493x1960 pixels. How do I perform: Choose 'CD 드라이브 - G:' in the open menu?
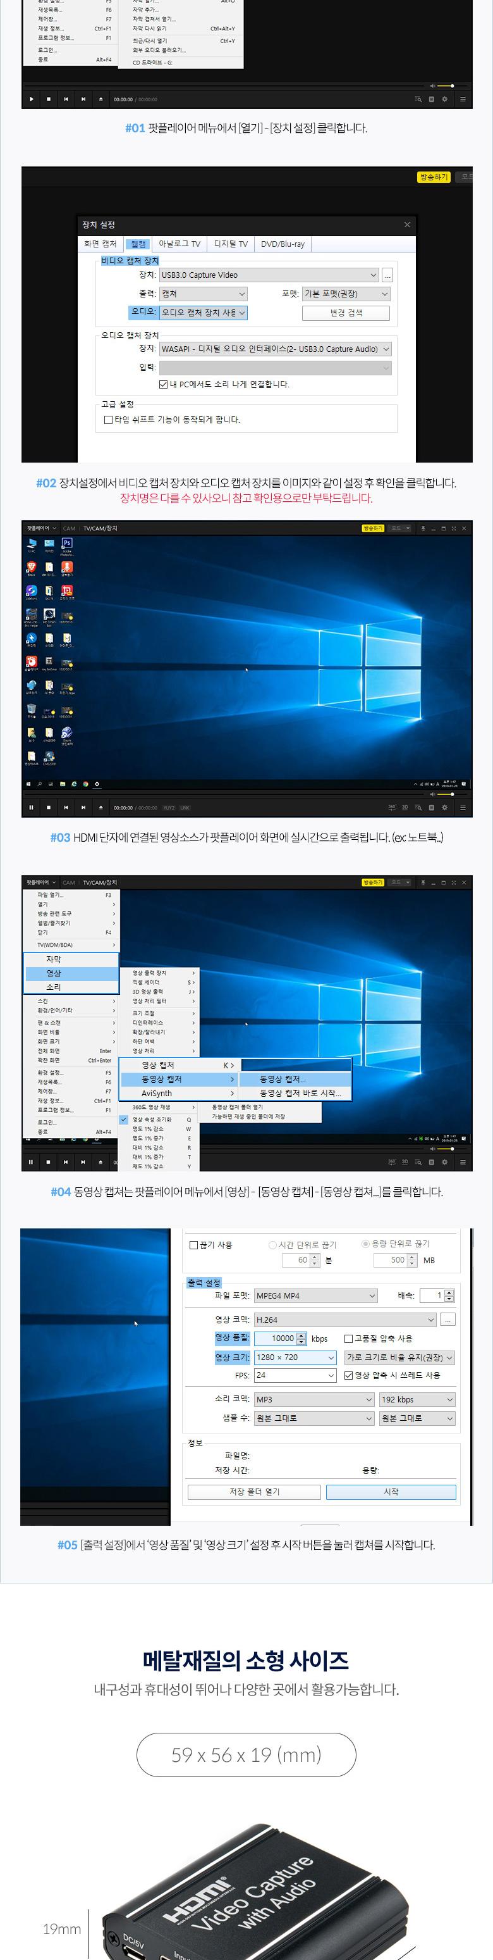tap(153, 63)
